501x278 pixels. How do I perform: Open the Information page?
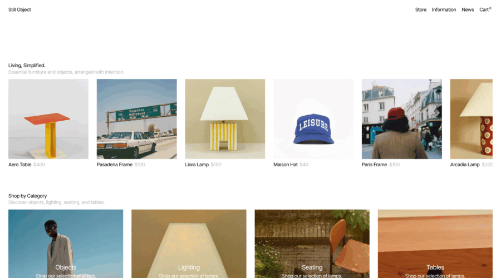pyautogui.click(x=444, y=9)
